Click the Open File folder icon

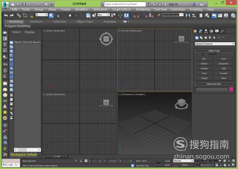click(18, 4)
